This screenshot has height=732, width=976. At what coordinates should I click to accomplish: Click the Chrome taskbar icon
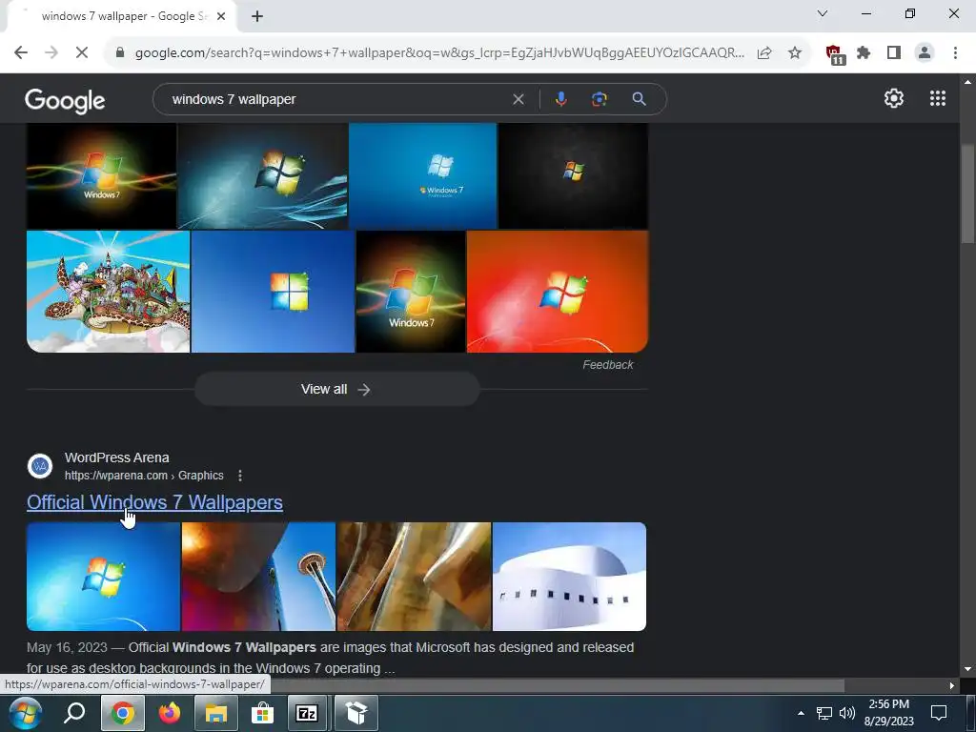[123, 713]
